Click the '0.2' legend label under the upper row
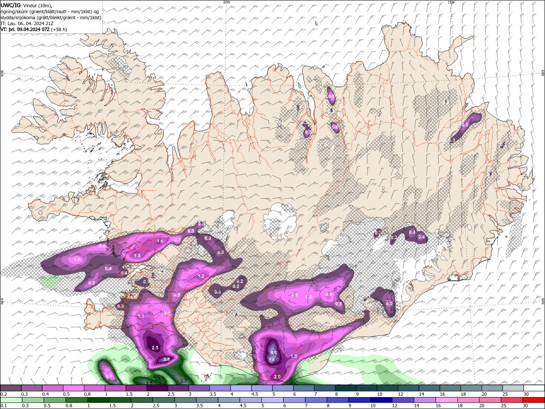The height and width of the screenshot is (409, 545). click(3, 394)
